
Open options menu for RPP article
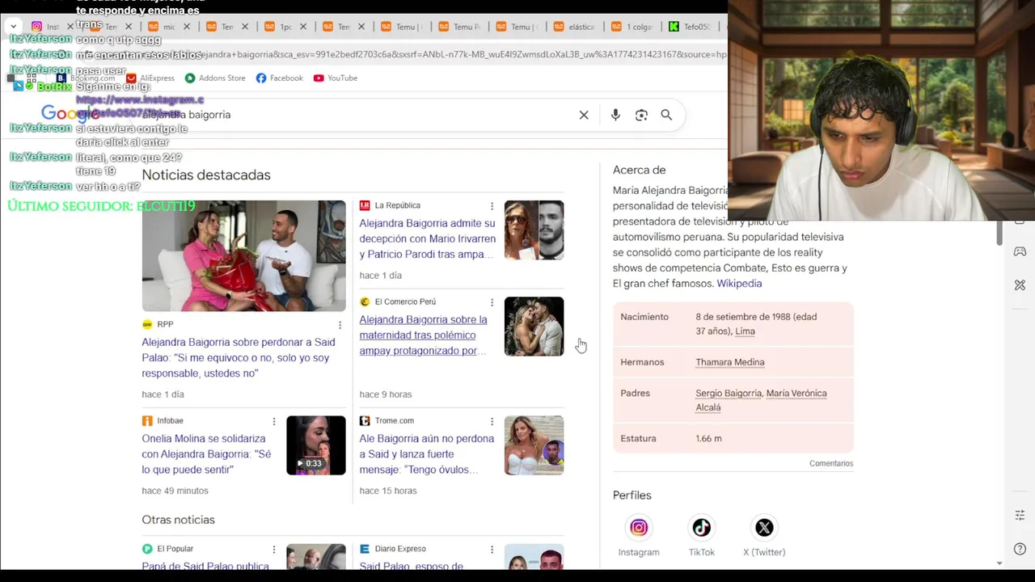click(x=340, y=325)
